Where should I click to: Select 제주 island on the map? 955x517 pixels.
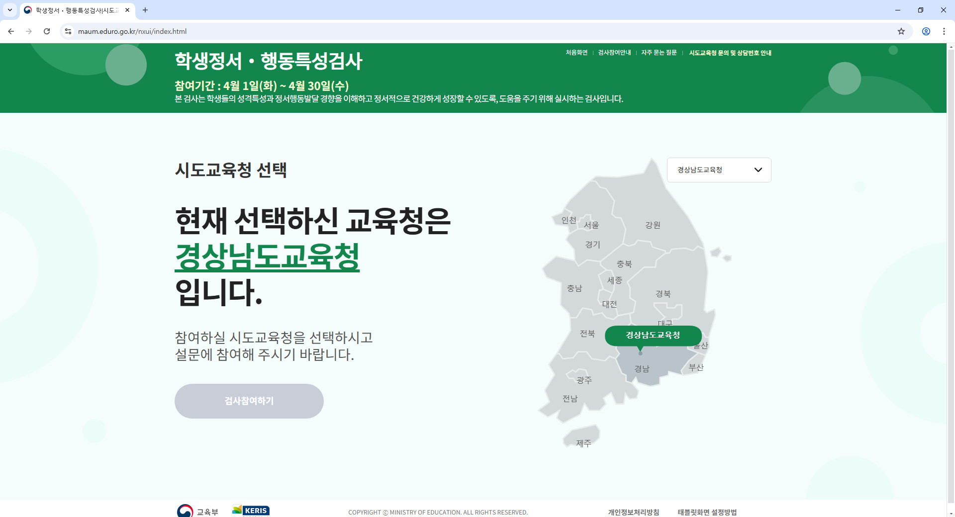(x=583, y=443)
